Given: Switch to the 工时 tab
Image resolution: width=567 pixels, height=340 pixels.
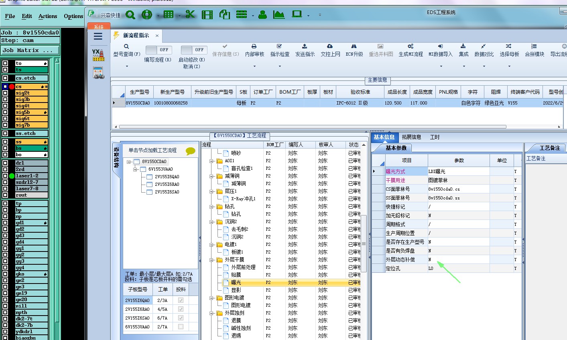Looking at the screenshot, I should click(435, 137).
